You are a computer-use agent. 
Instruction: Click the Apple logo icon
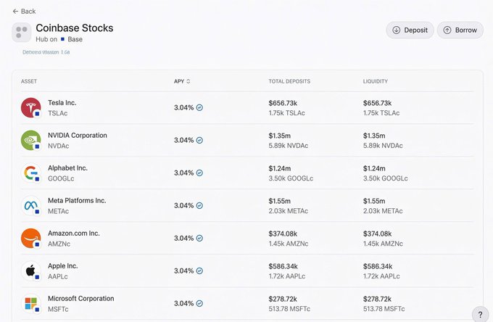coord(30,271)
